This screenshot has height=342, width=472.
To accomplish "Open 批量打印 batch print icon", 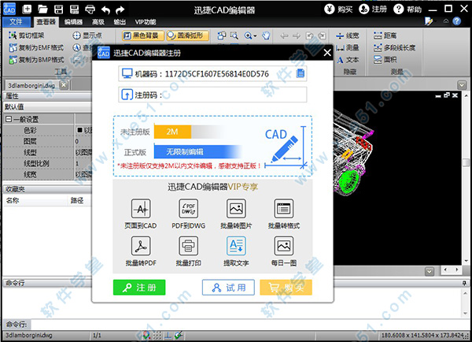I will 189,246.
